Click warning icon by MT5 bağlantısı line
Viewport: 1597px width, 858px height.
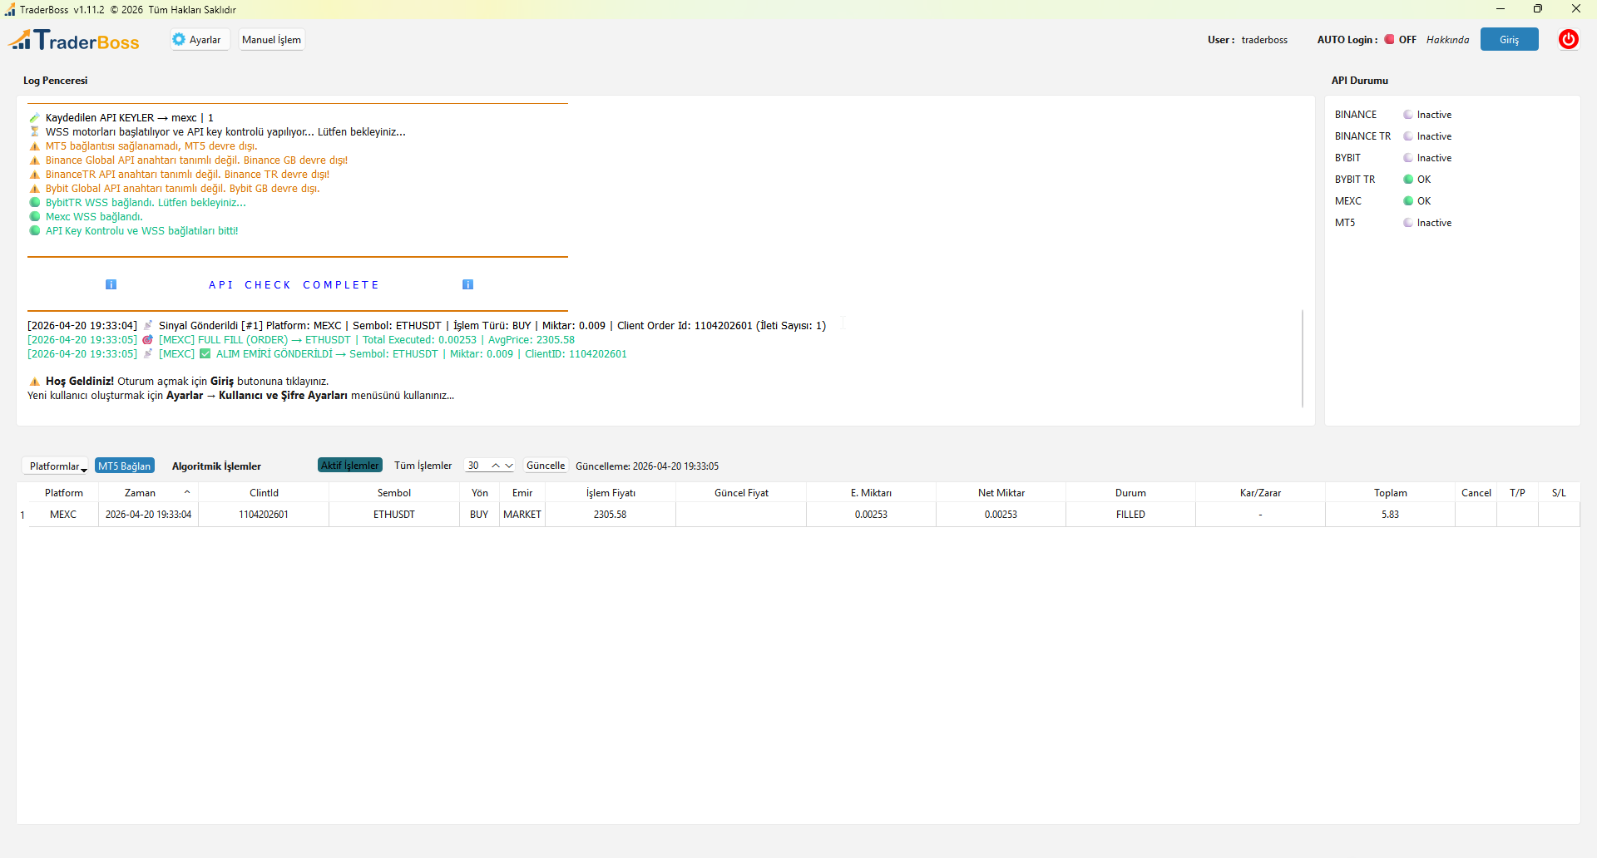coord(34,146)
